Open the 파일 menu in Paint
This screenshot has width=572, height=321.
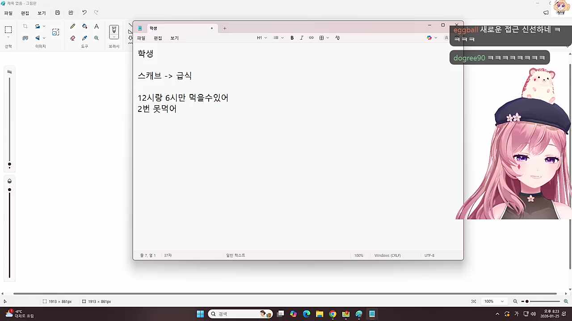8,13
